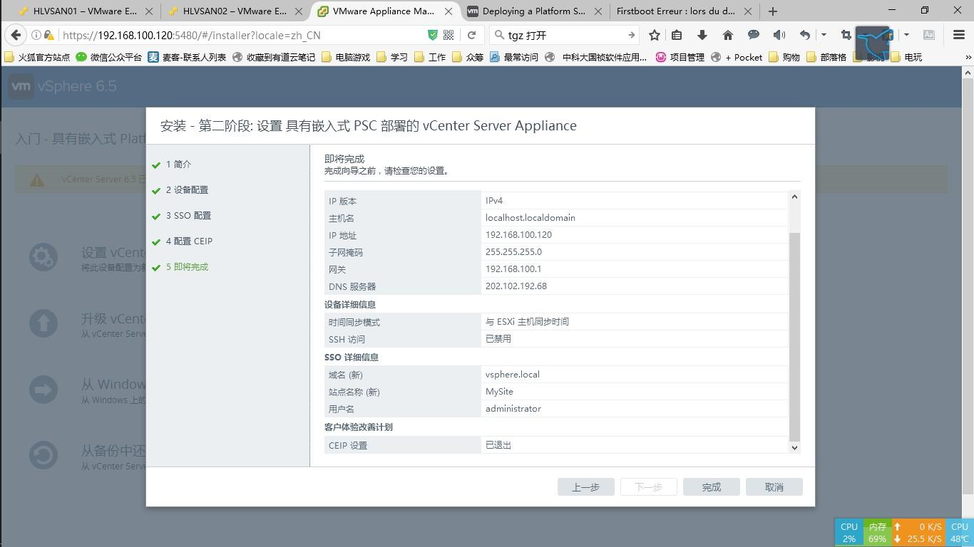Open 工作 bookmark folder

430,57
